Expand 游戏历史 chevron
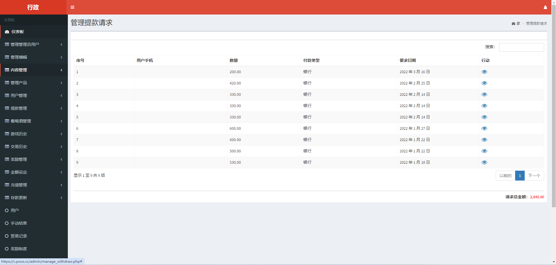This screenshot has height=265, width=556. pos(61,134)
